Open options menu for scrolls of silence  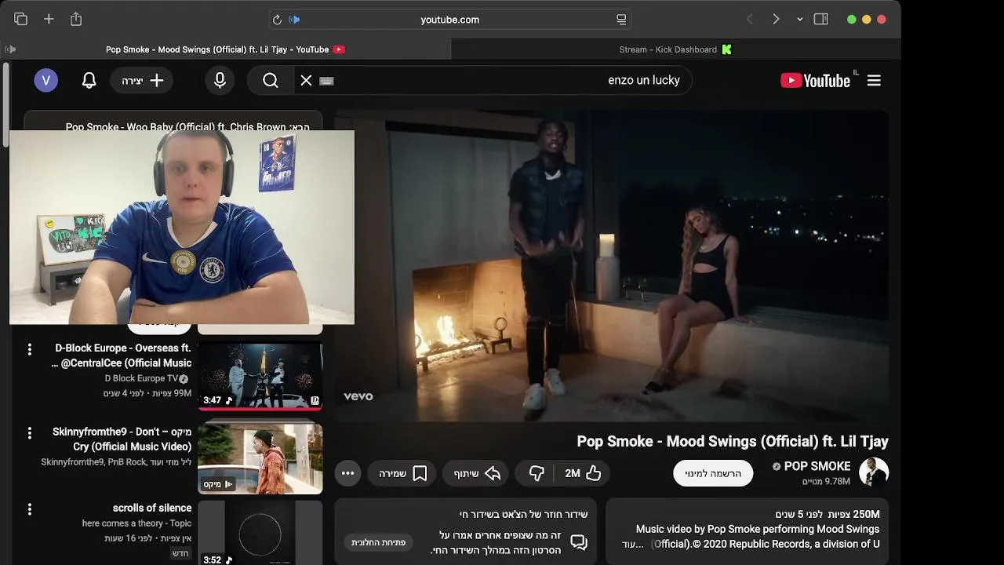click(30, 509)
